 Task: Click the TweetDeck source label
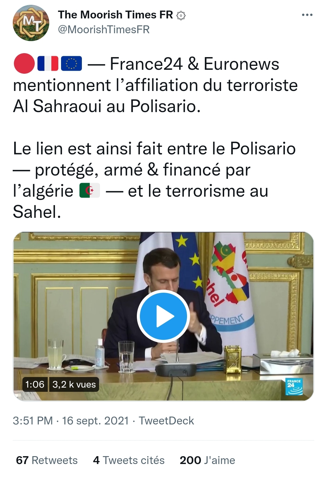166,421
